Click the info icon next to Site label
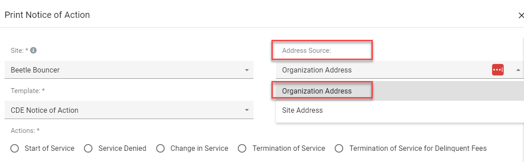The width and height of the screenshot is (524, 162). point(33,50)
